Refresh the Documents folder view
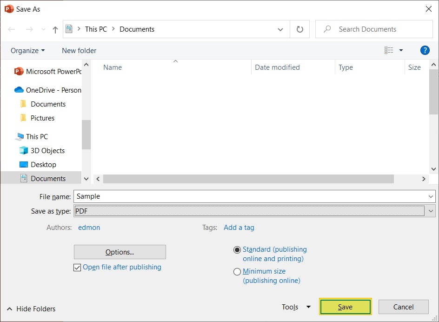This screenshot has width=439, height=322. pyautogui.click(x=299, y=29)
